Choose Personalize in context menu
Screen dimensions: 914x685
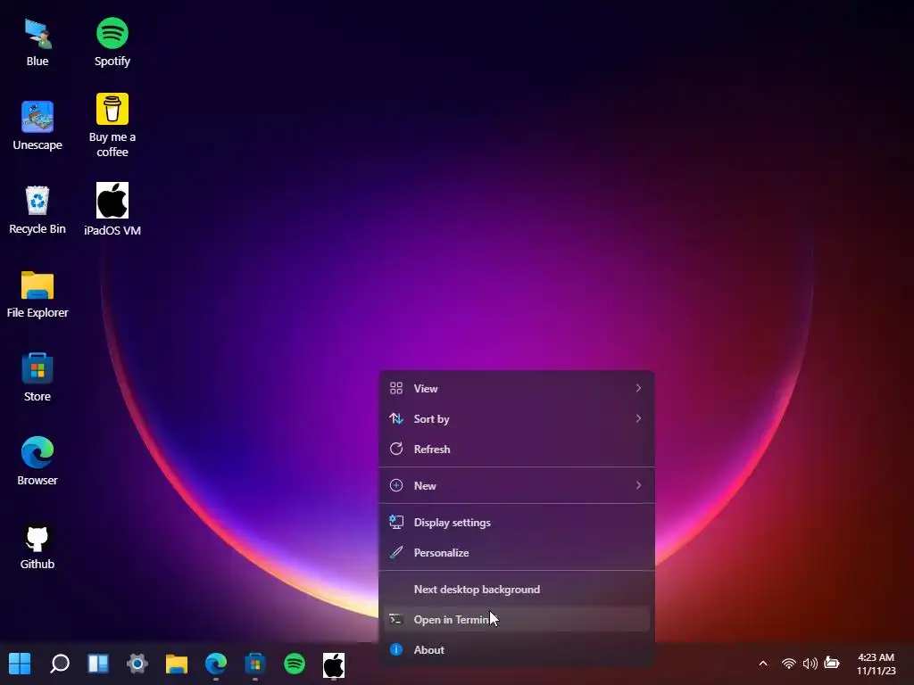(x=517, y=553)
